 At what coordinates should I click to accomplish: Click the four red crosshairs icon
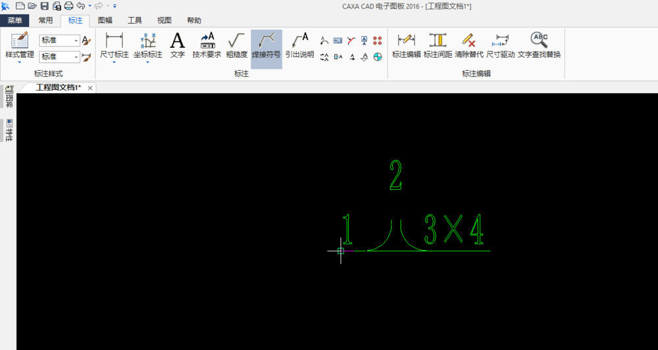(x=378, y=41)
